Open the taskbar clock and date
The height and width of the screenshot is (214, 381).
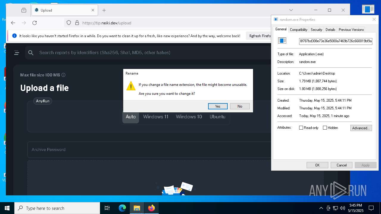(356, 208)
